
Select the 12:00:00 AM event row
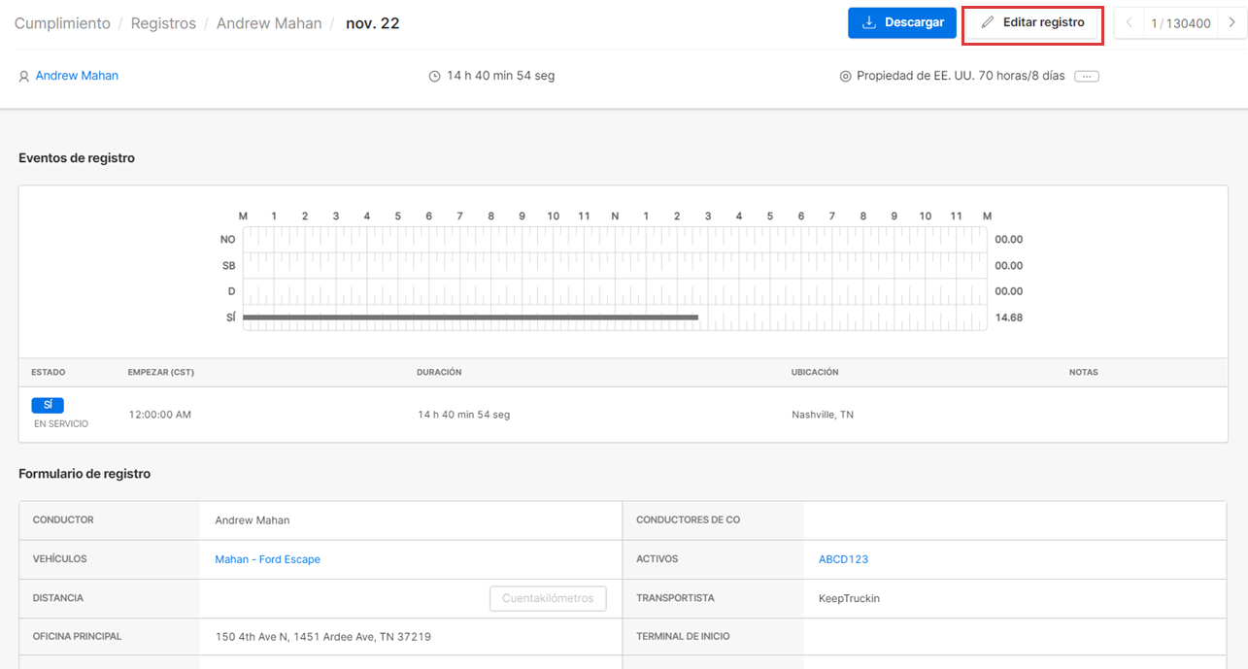tap(160, 415)
